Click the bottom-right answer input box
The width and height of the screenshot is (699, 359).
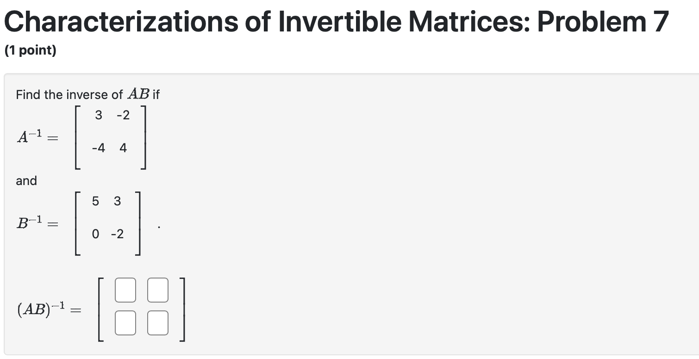158,322
